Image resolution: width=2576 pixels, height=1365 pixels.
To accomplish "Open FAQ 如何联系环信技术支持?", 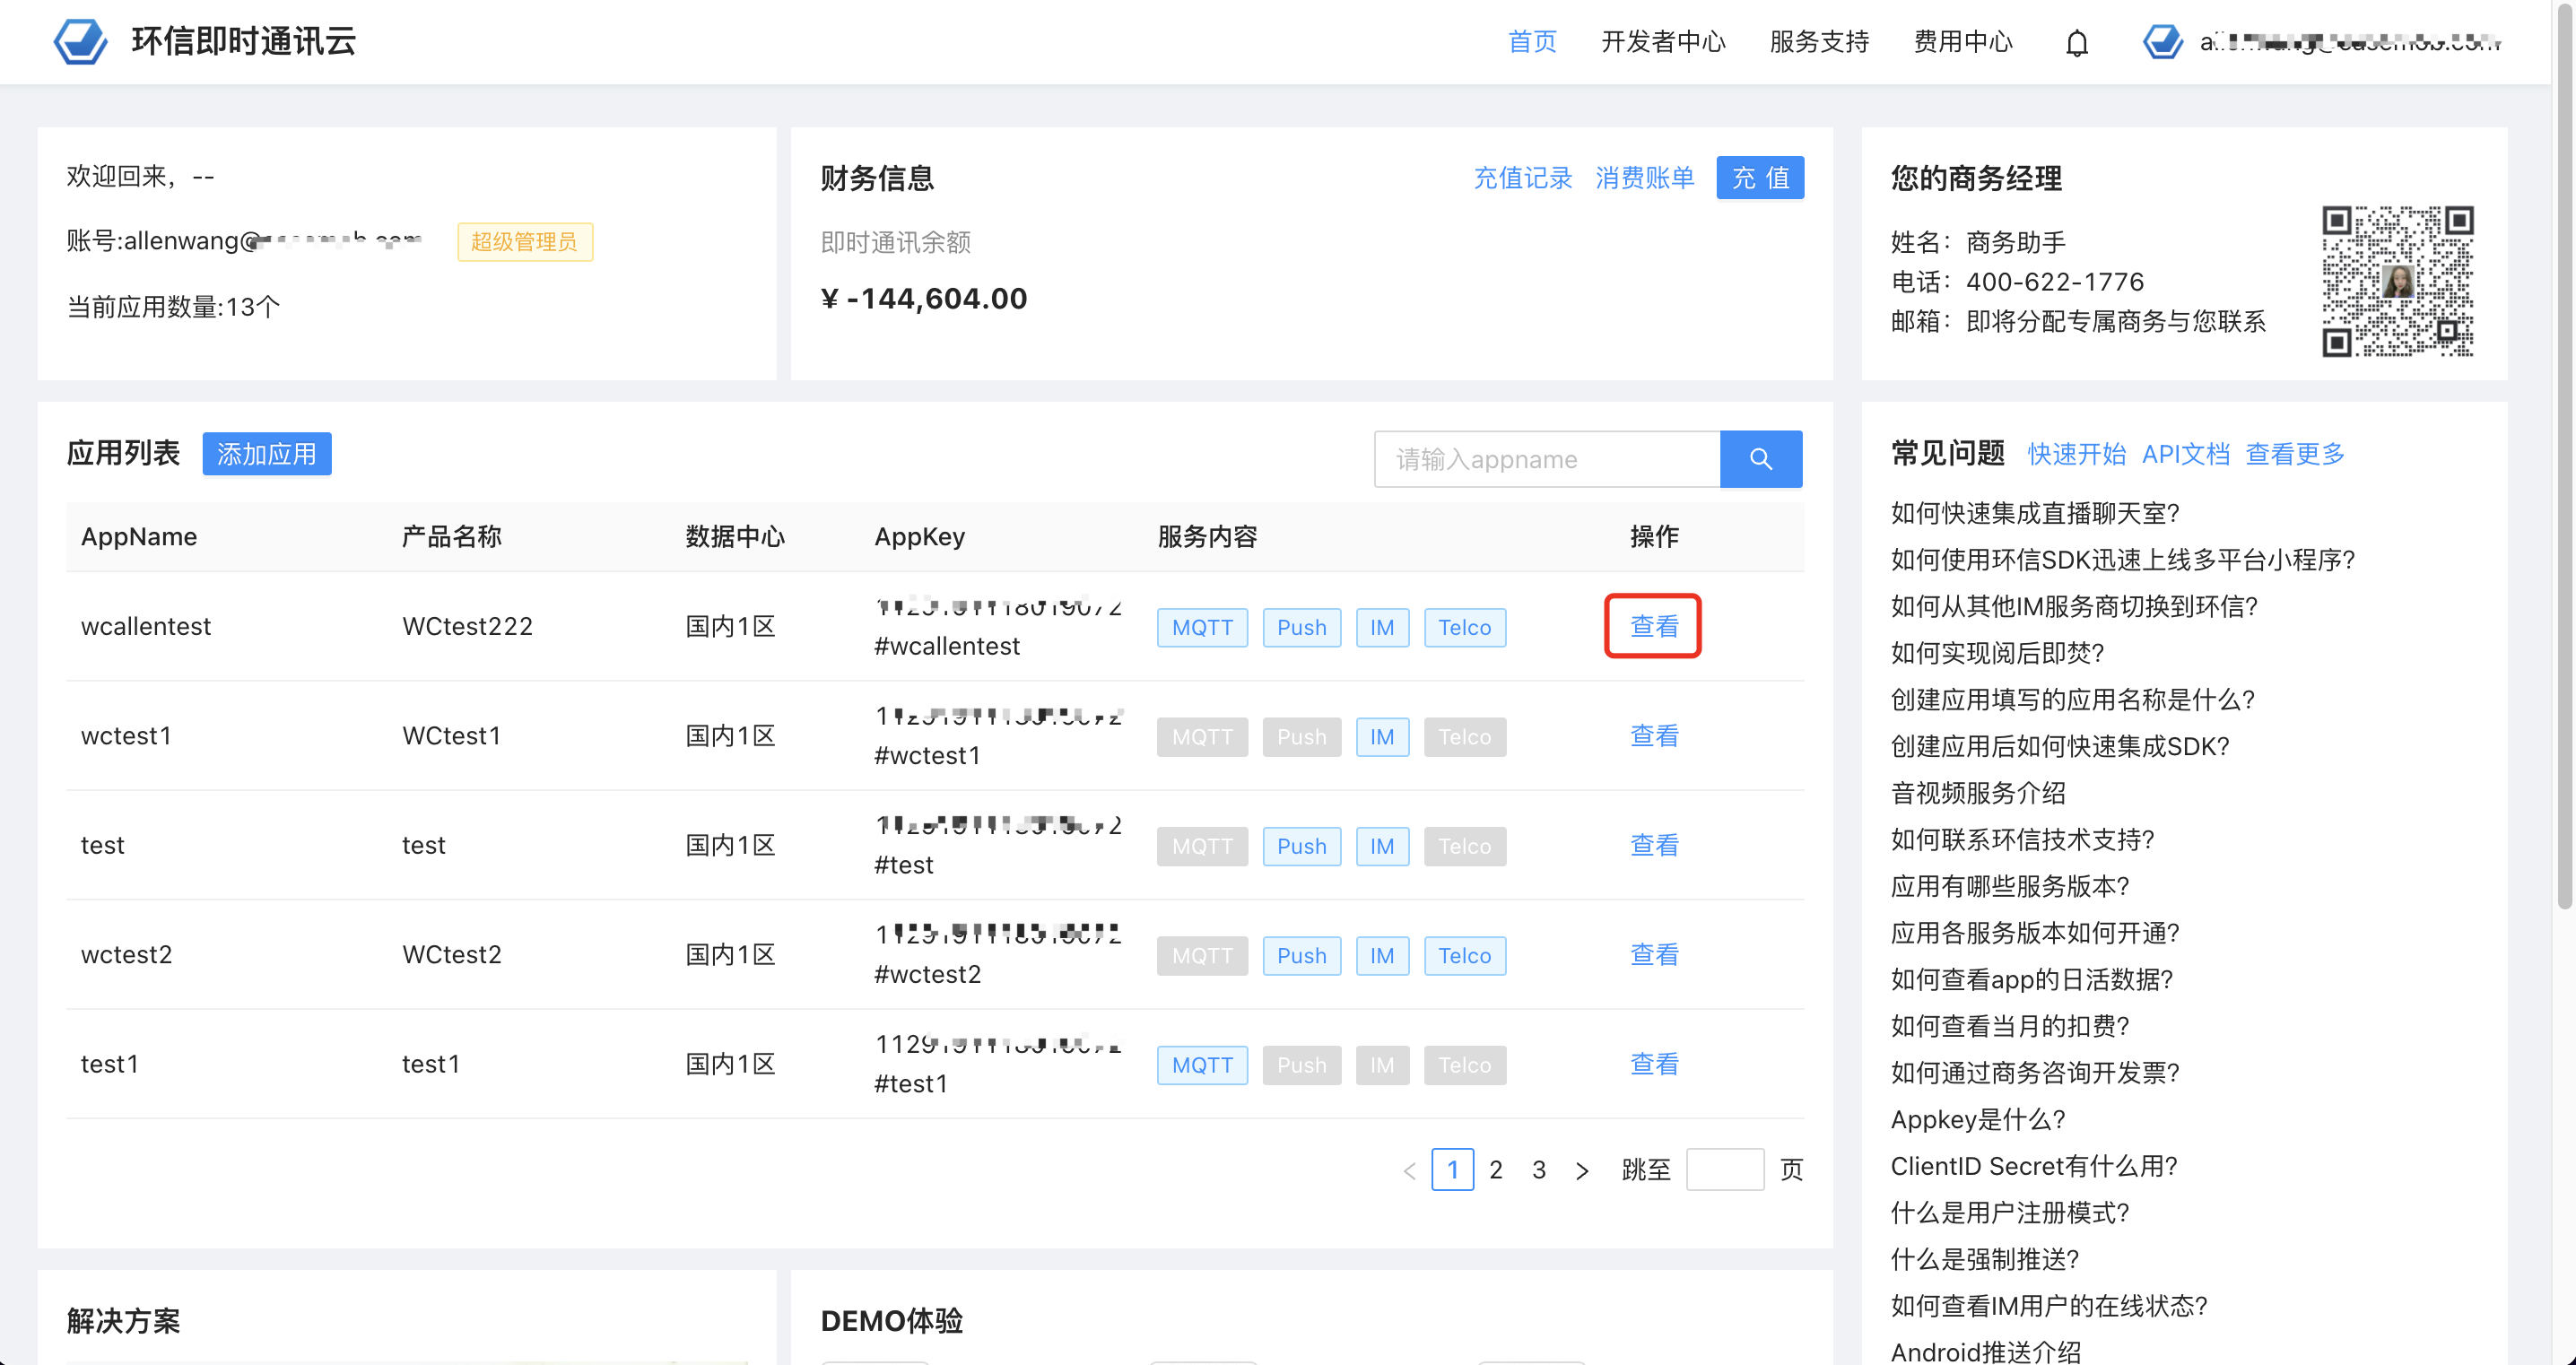I will point(2022,840).
